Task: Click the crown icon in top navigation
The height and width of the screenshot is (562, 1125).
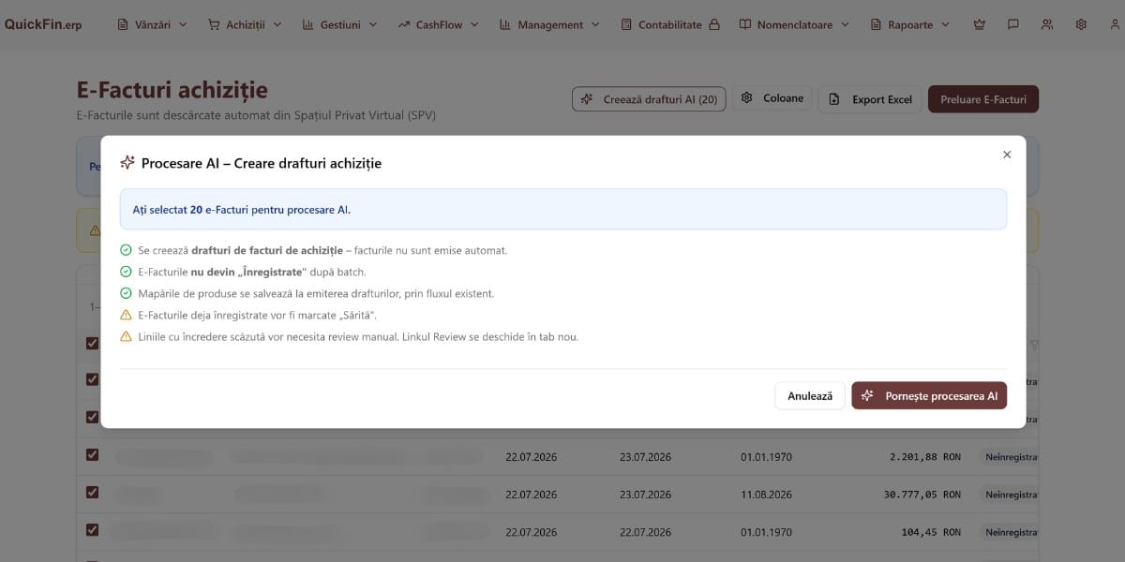Action: [980, 24]
